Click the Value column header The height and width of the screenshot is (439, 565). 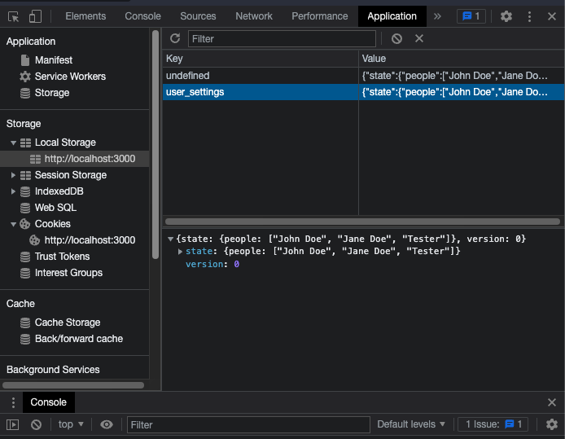(462, 59)
